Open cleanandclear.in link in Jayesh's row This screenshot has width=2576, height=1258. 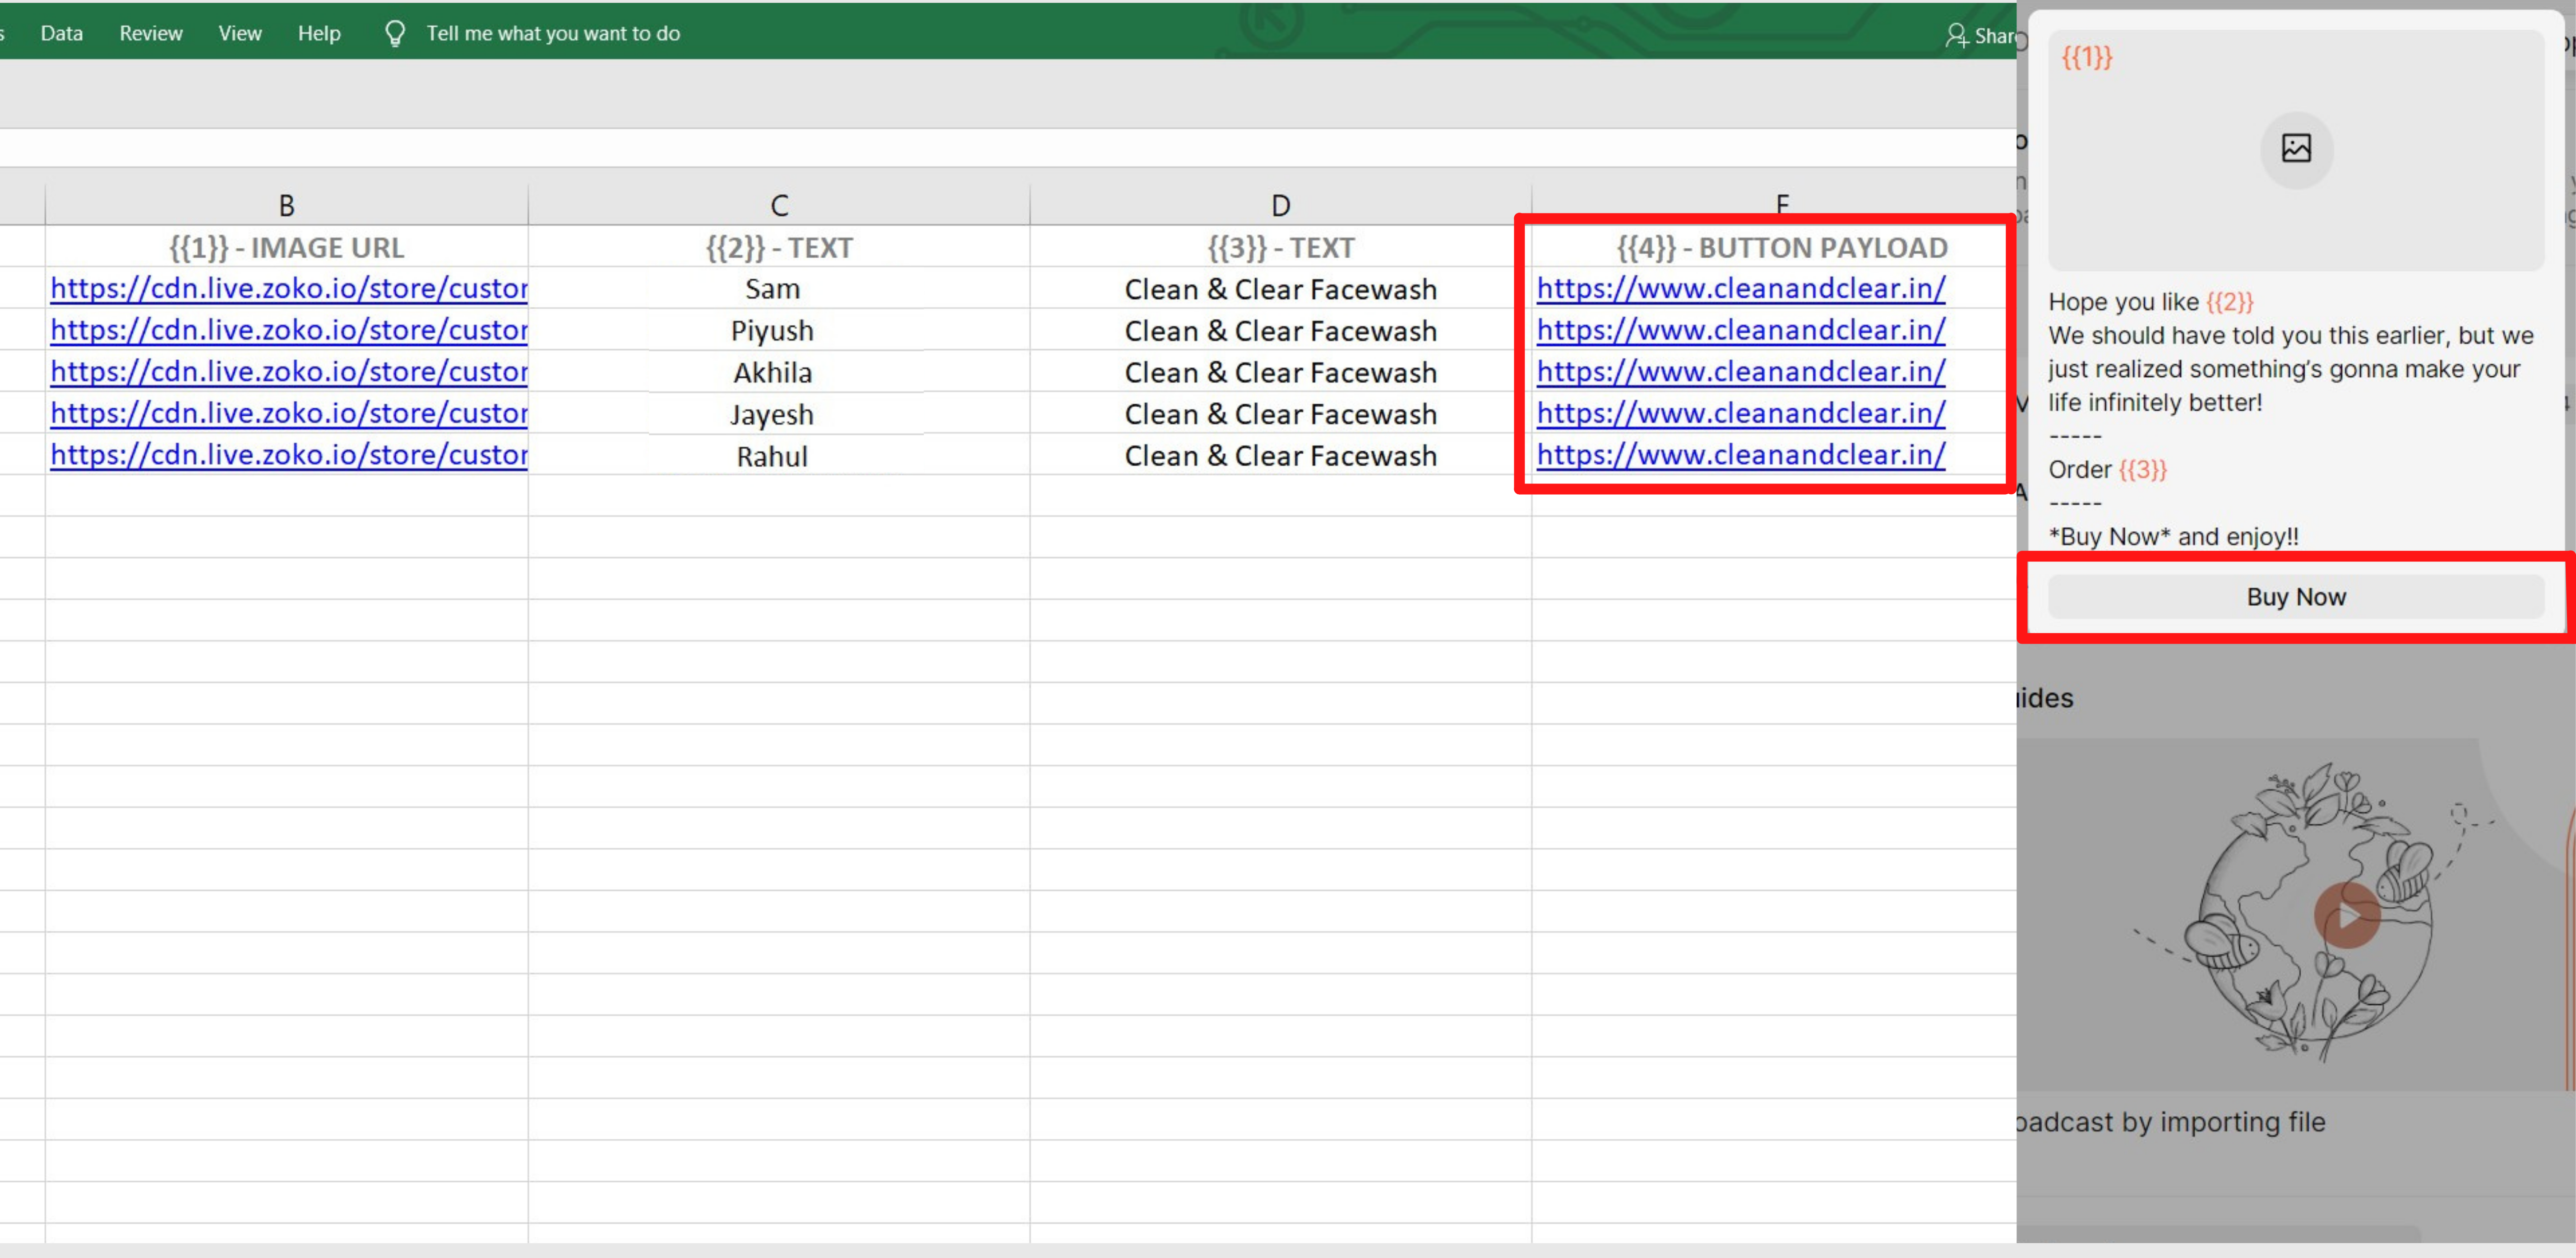[x=1741, y=413]
